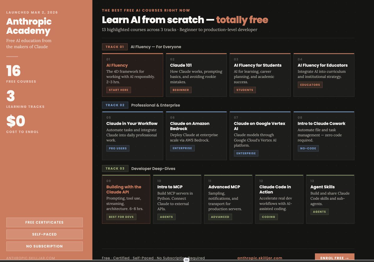Screen dimensions: 374x262
Task: Click the PRO USERS tag
Action: point(118,148)
